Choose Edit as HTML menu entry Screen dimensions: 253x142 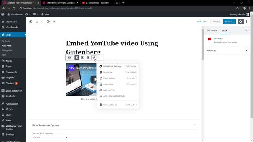click(x=118, y=90)
